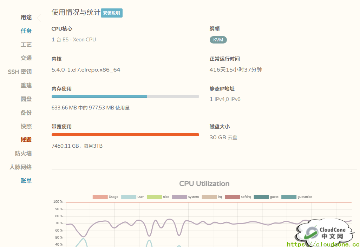360x247 pixels.
Task: Select 用途 in the sidebar
Action: tap(26, 17)
